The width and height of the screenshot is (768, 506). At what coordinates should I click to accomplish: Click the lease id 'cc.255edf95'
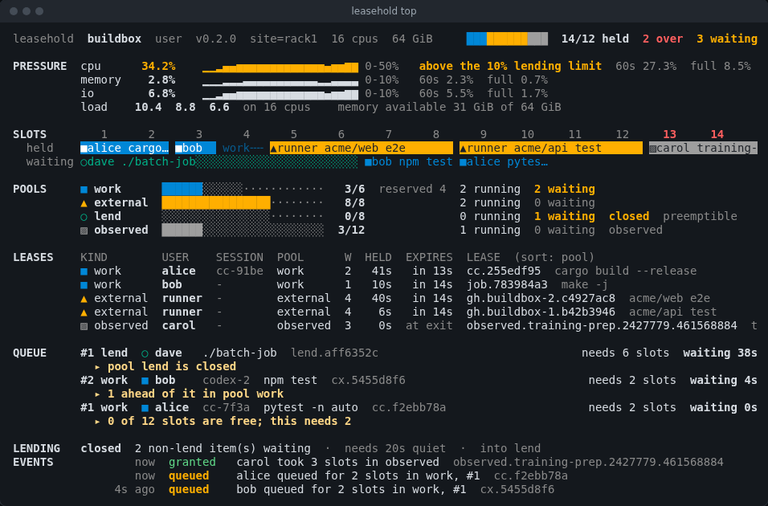pyautogui.click(x=504, y=271)
